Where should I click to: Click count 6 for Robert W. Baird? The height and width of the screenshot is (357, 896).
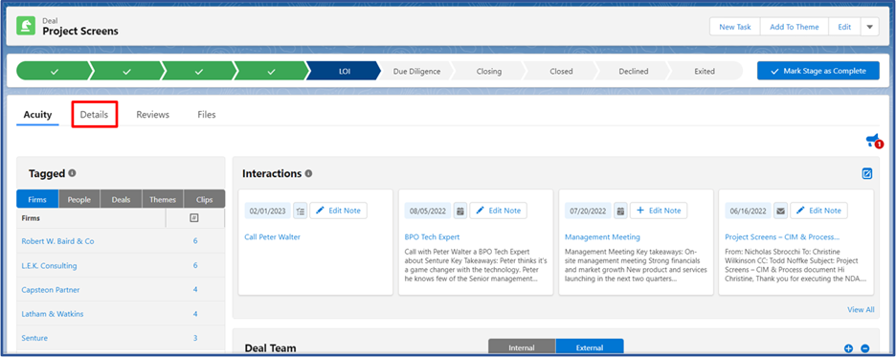click(195, 241)
